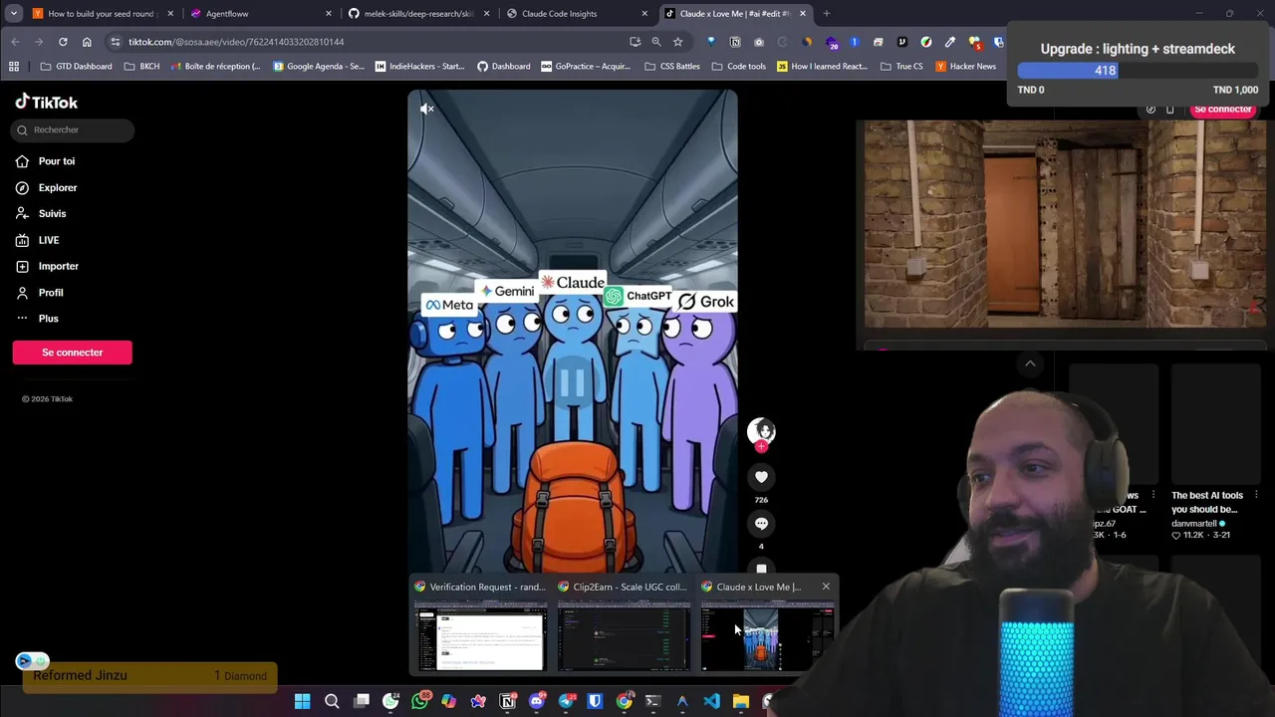Image resolution: width=1275 pixels, height=717 pixels.
Task: Open the Boîte de réception bookmark
Action: [215, 67]
